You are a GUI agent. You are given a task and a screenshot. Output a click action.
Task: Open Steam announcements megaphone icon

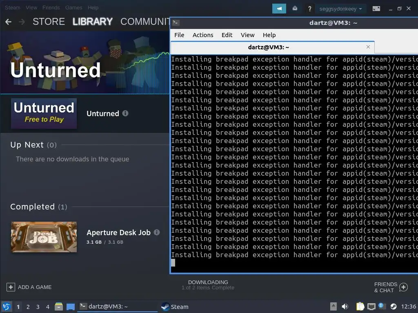coord(279,9)
